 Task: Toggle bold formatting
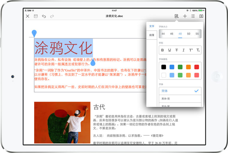(x=163, y=50)
